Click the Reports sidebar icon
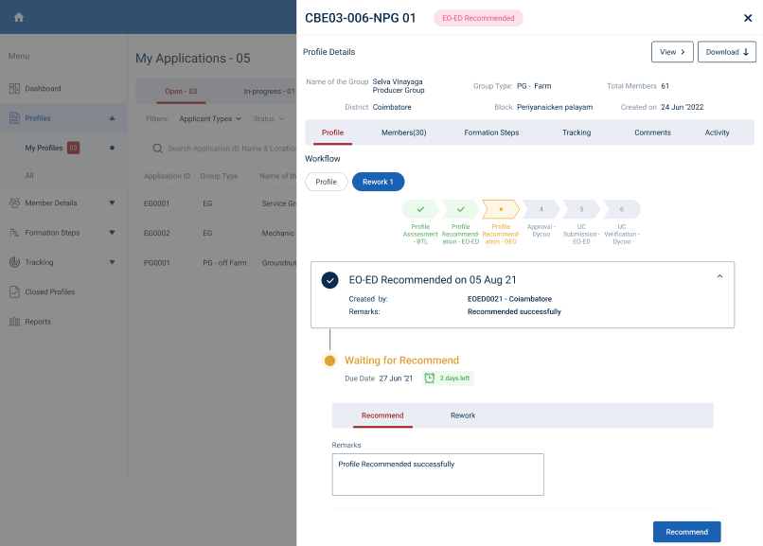 click(x=15, y=322)
